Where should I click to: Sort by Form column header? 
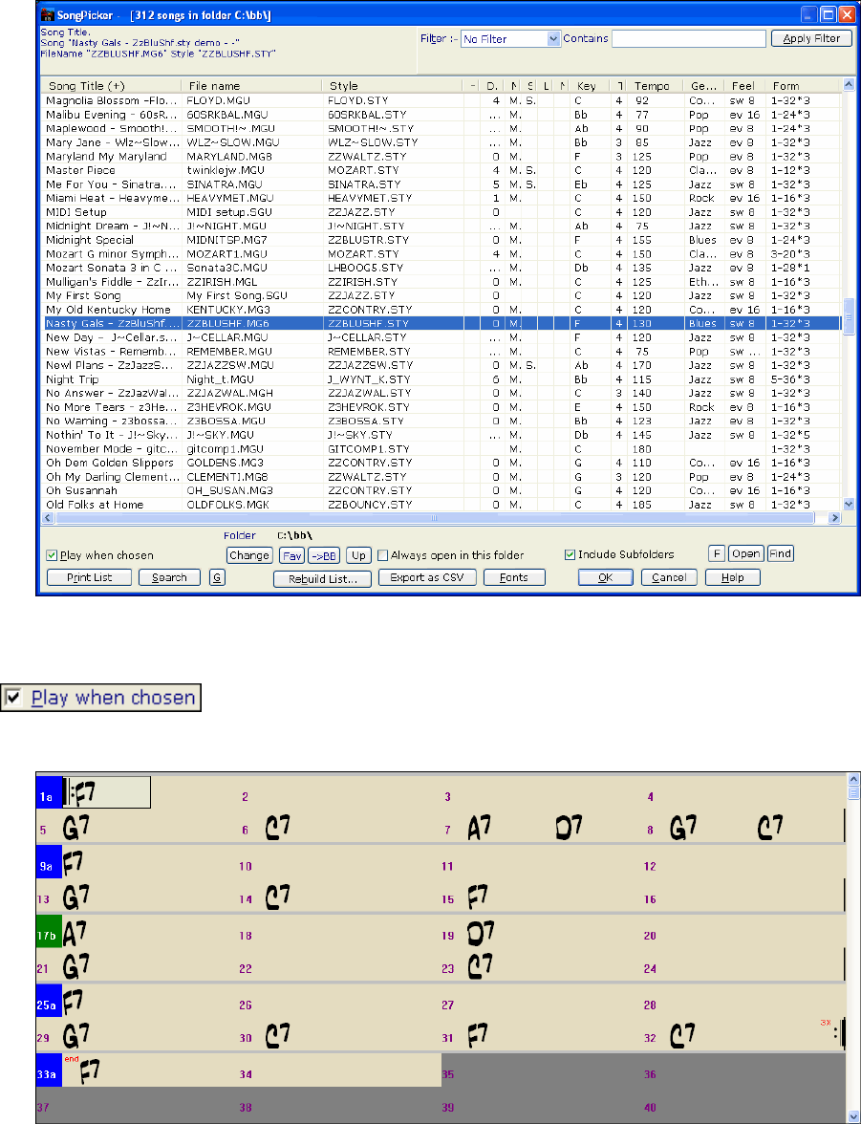802,86
